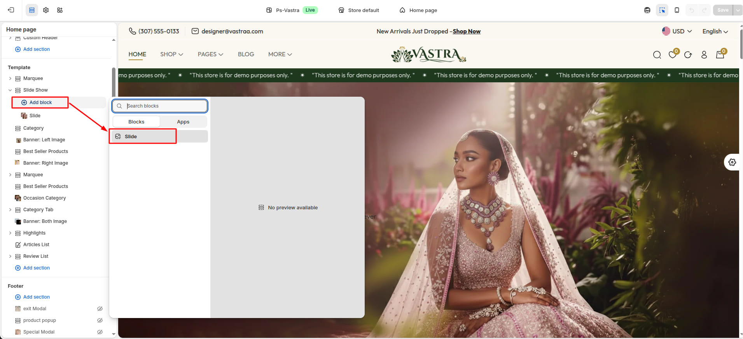Open the PAGES menu
The width and height of the screenshot is (743, 339).
(210, 54)
